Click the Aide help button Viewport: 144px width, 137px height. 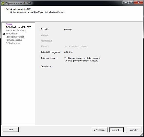click(x=11, y=130)
